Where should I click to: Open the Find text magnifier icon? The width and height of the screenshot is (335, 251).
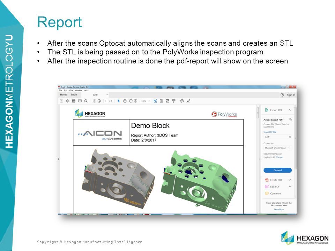86,101
